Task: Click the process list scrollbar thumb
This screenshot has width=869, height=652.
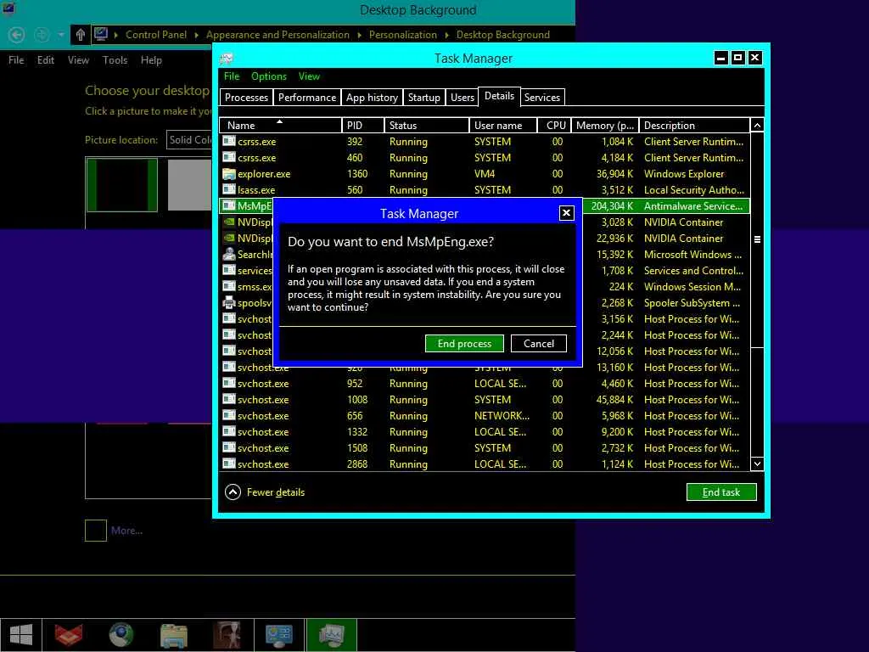Action: (757, 239)
